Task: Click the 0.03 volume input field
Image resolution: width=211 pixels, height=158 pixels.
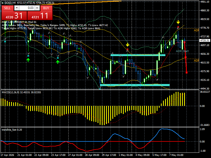Action: pyautogui.click(x=27, y=8)
